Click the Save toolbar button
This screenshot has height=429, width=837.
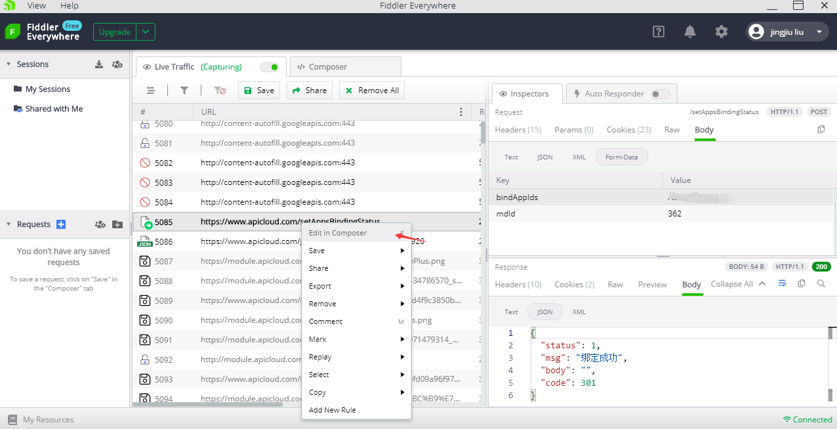click(x=259, y=91)
